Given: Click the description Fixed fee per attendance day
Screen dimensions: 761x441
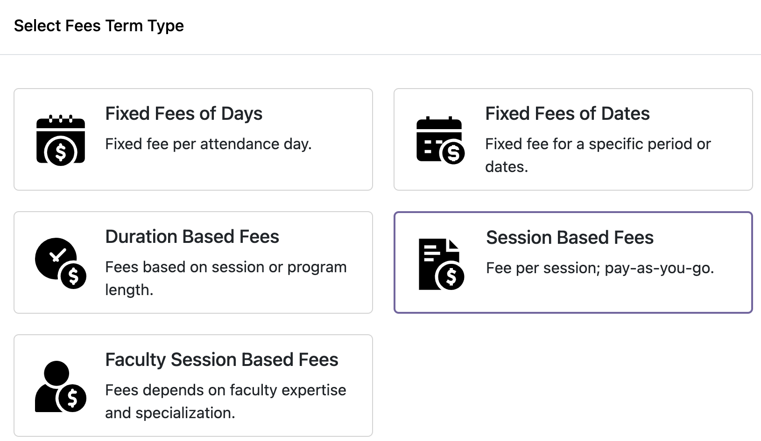Looking at the screenshot, I should coord(209,144).
